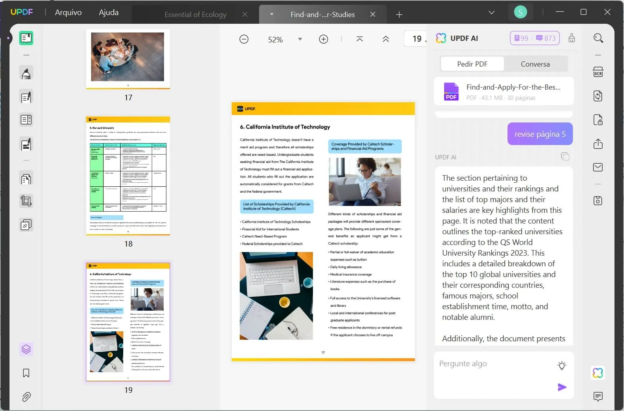624x411 pixels.
Task: Add a new tab with plus
Action: [399, 15]
